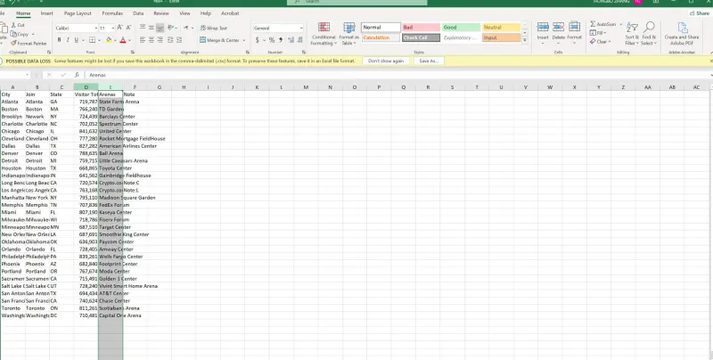Decrease decimal places

click(300, 40)
